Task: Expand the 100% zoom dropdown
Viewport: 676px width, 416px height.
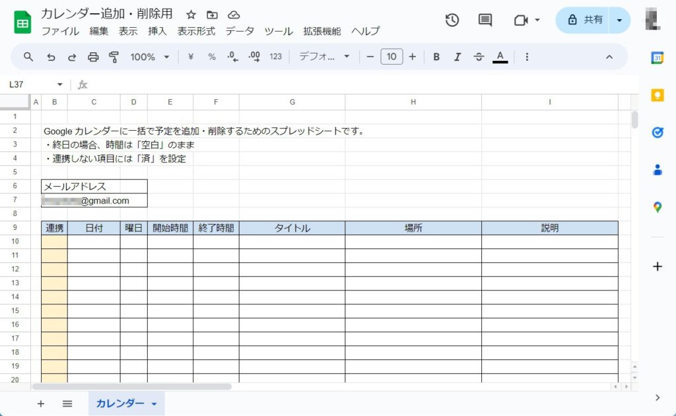Action: pyautogui.click(x=150, y=57)
